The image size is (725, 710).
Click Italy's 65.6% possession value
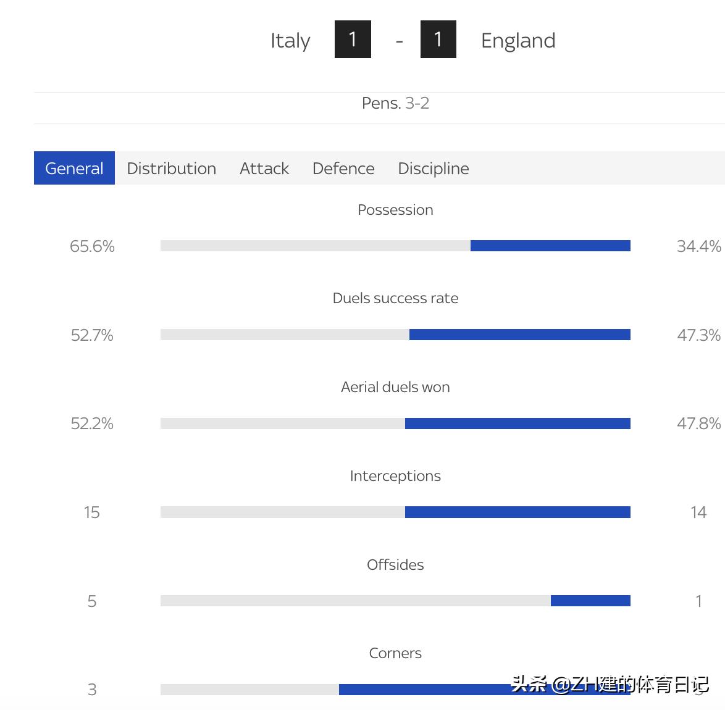point(92,246)
